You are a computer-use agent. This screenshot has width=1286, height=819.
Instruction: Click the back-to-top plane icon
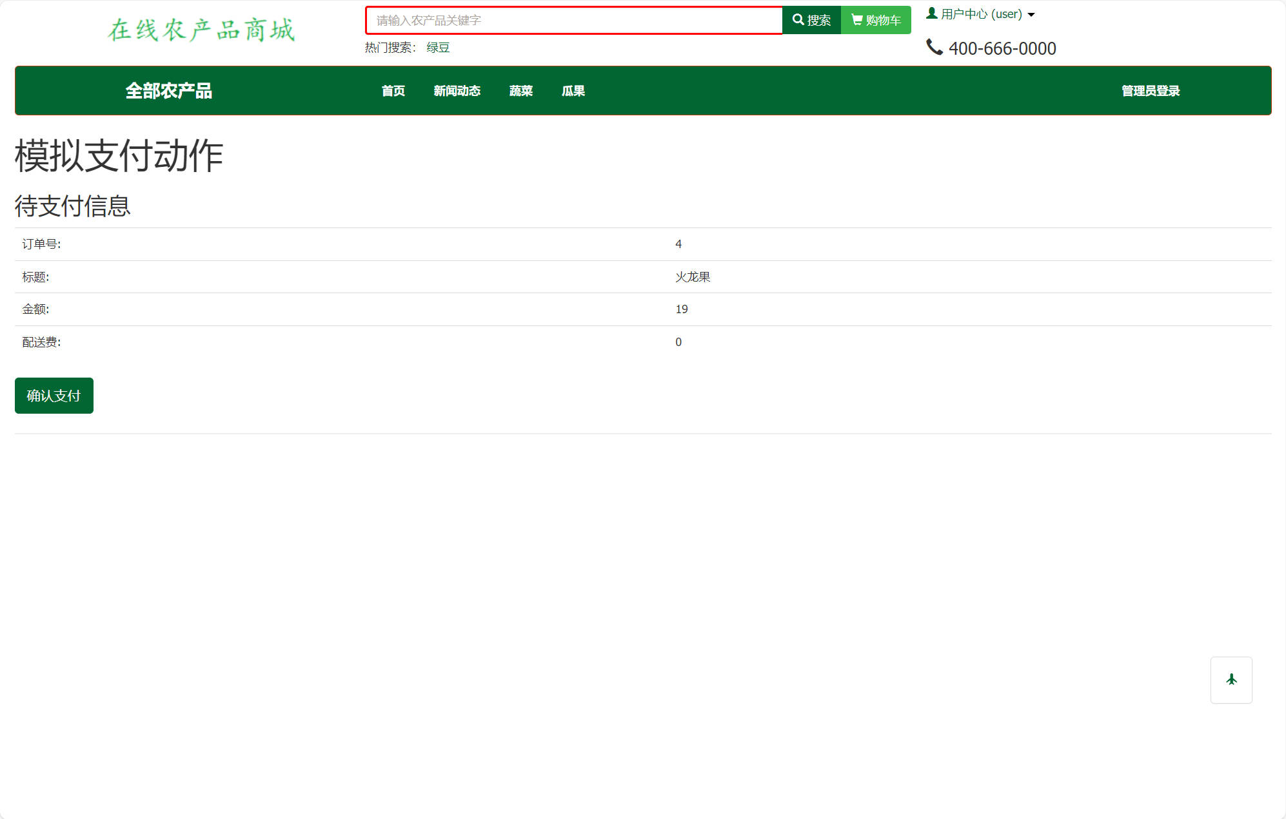coord(1231,680)
